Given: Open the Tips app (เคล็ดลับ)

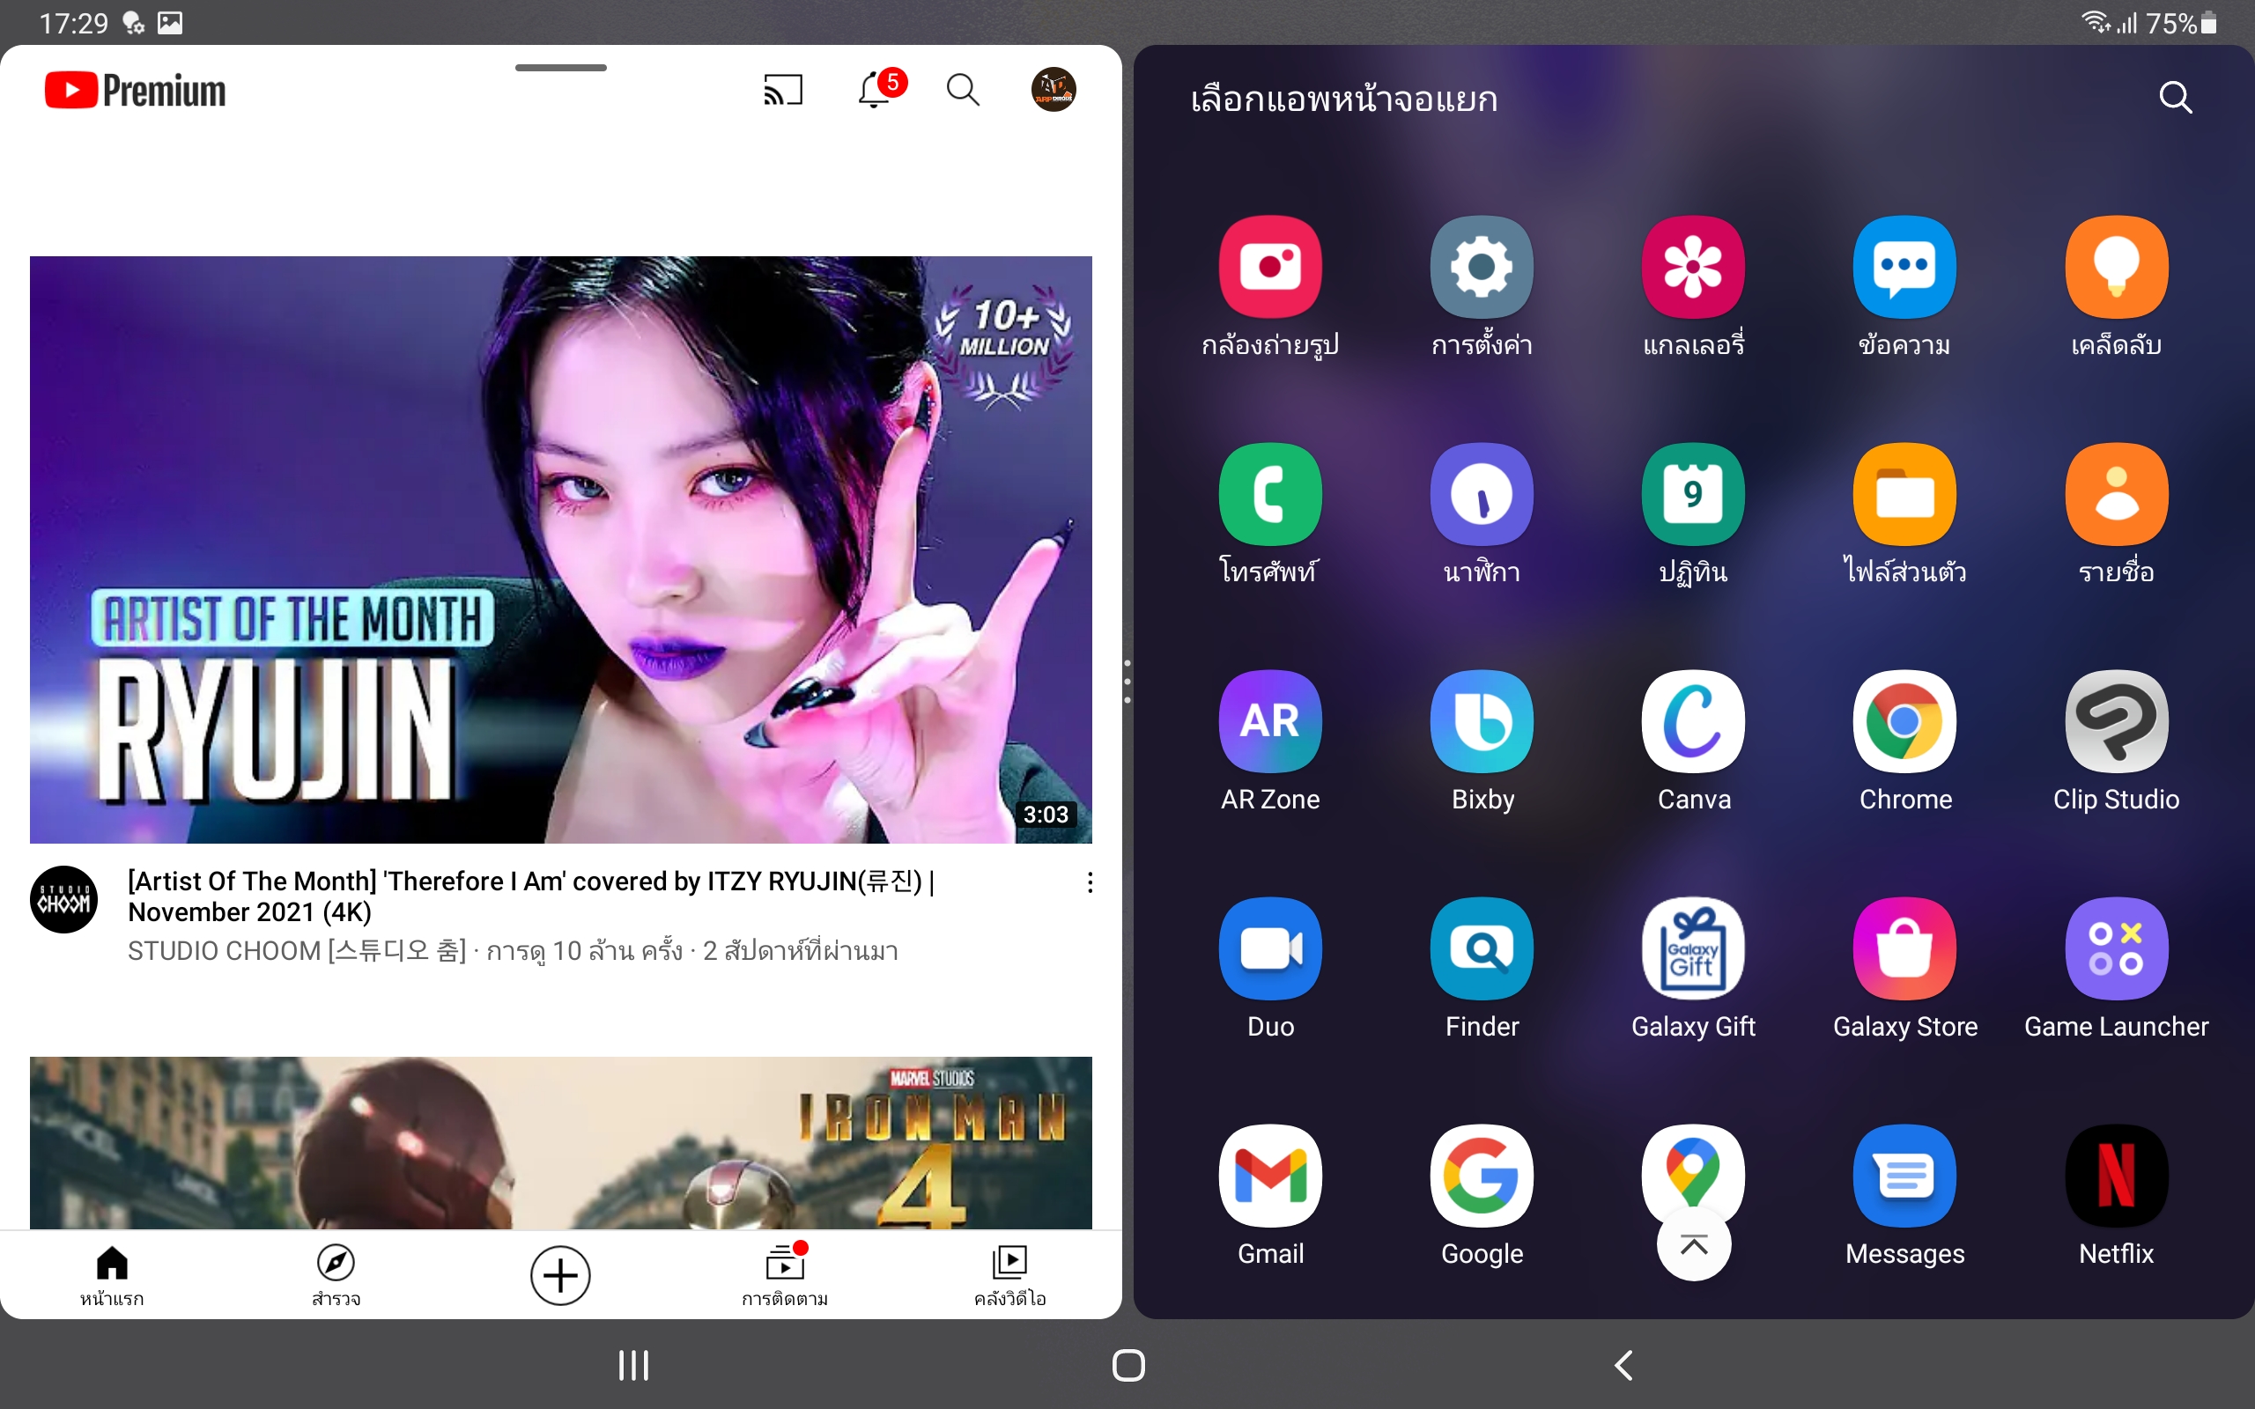Looking at the screenshot, I should (x=2116, y=268).
